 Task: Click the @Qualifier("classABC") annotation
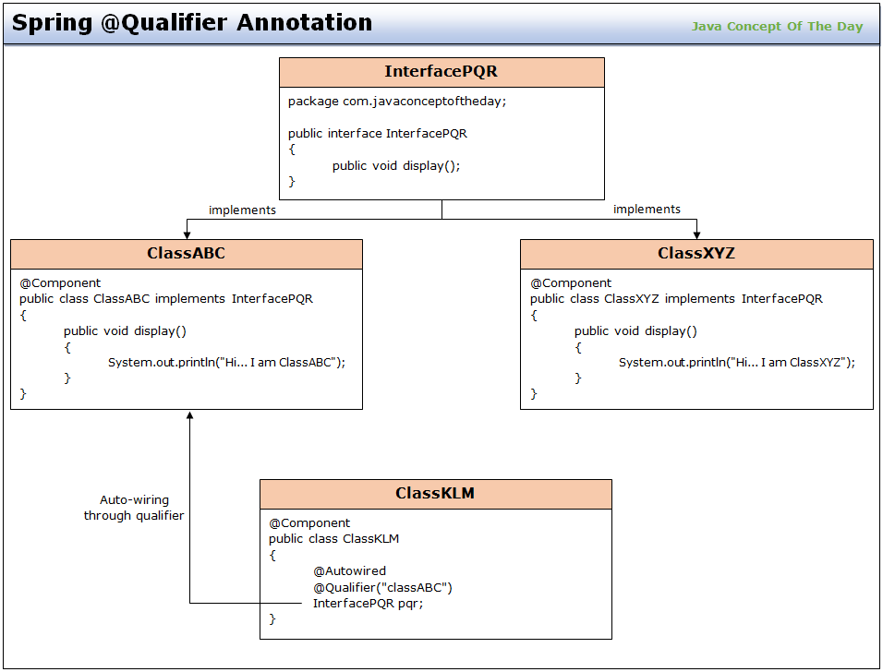382,587
